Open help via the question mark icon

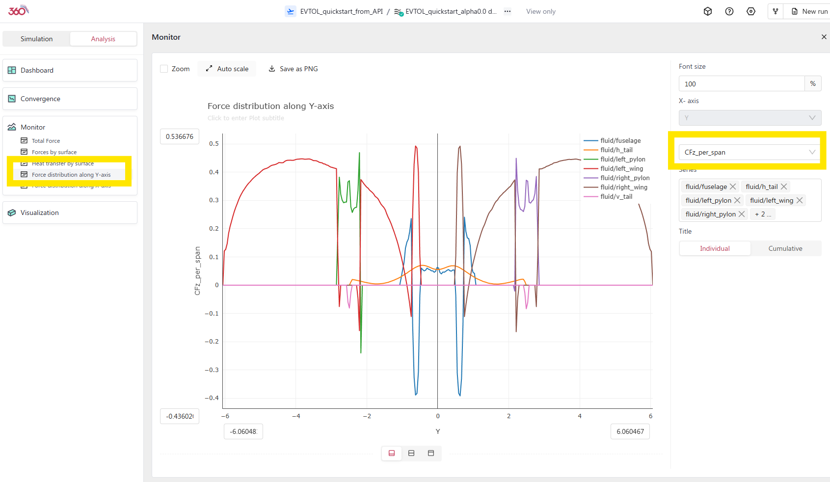729,11
